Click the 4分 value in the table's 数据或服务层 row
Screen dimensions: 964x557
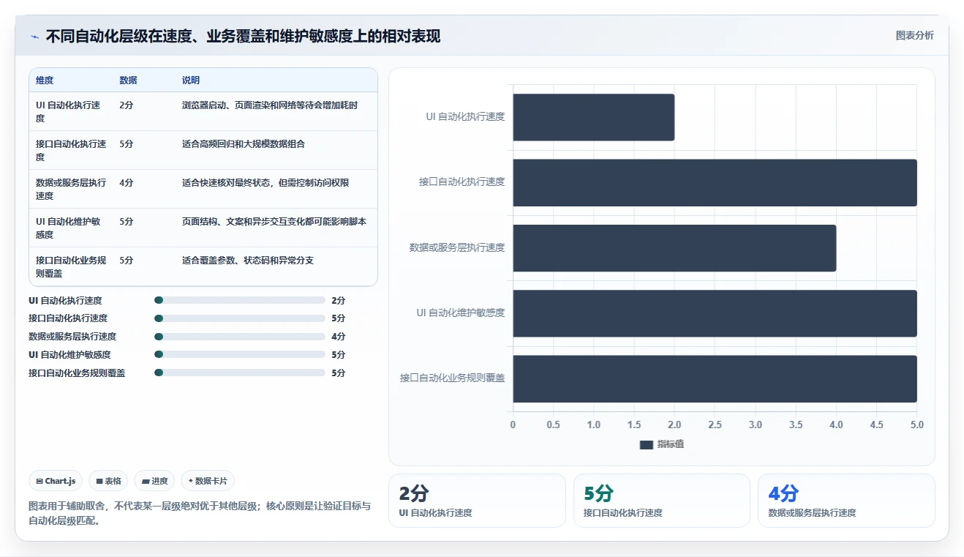point(127,183)
